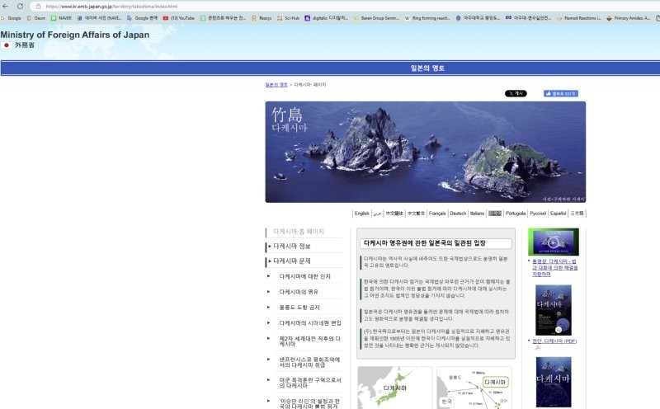Play the Takeshima video thumbnail
Viewport: 660px width, 409px height.
[553, 242]
